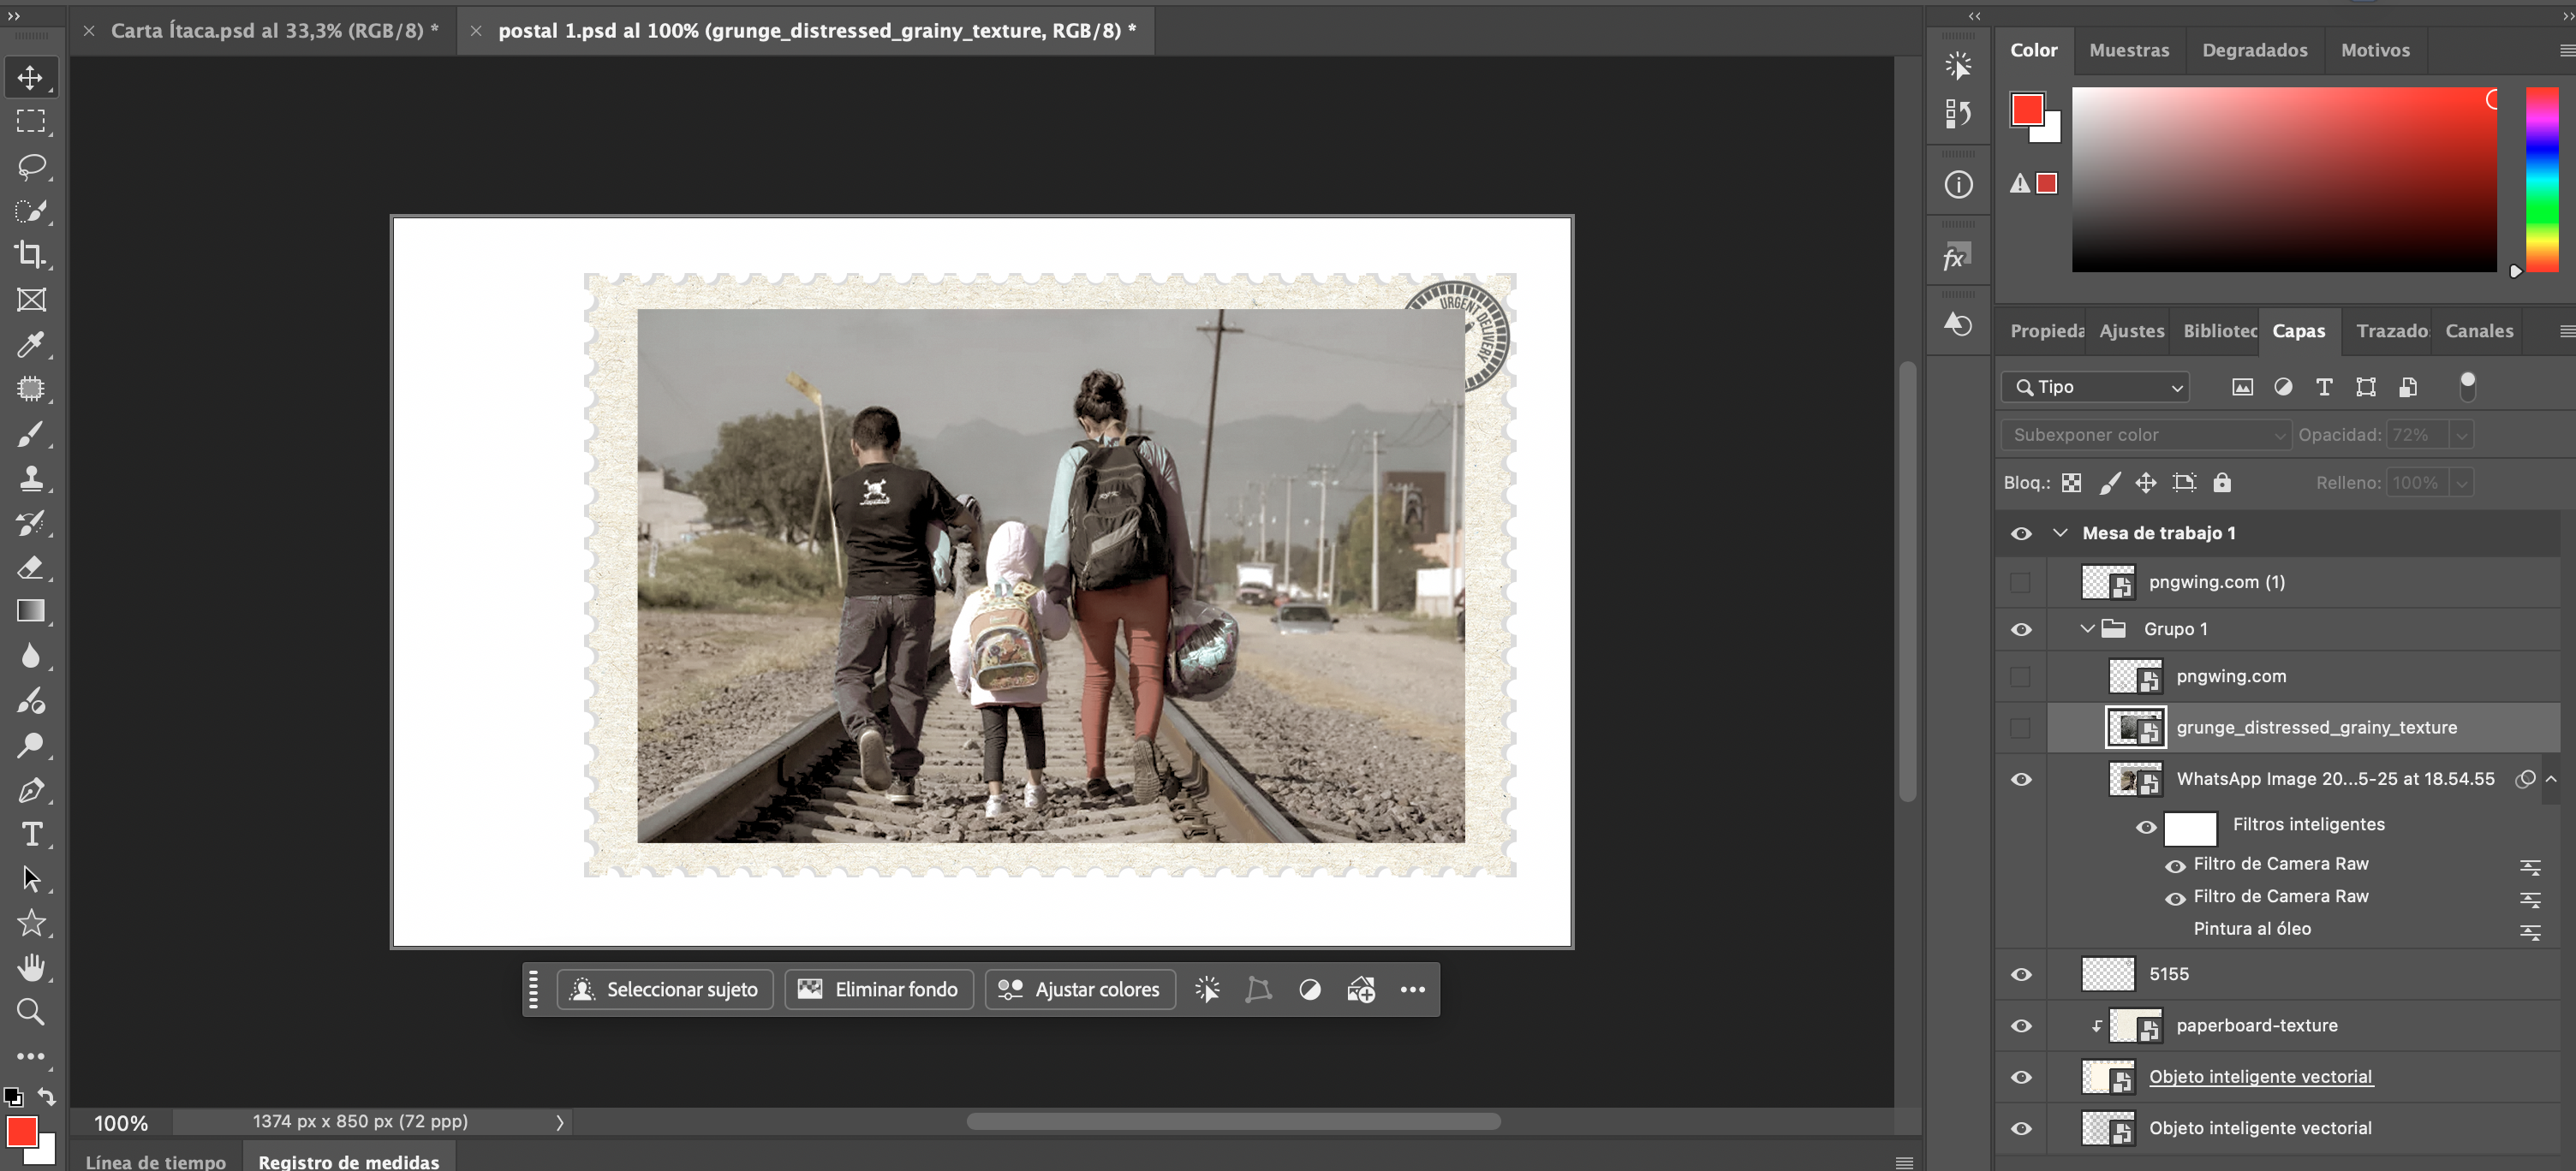Image resolution: width=2576 pixels, height=1171 pixels.
Task: Lock all attributes with padlock icon
Action: (2222, 483)
